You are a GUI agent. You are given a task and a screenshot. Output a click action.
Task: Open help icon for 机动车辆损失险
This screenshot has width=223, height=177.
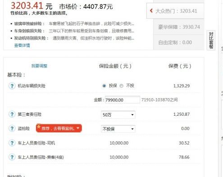(12, 86)
